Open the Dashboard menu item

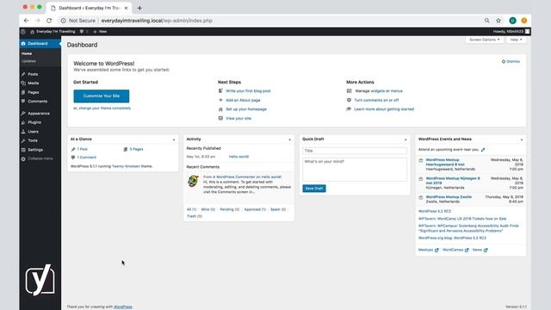click(40, 44)
